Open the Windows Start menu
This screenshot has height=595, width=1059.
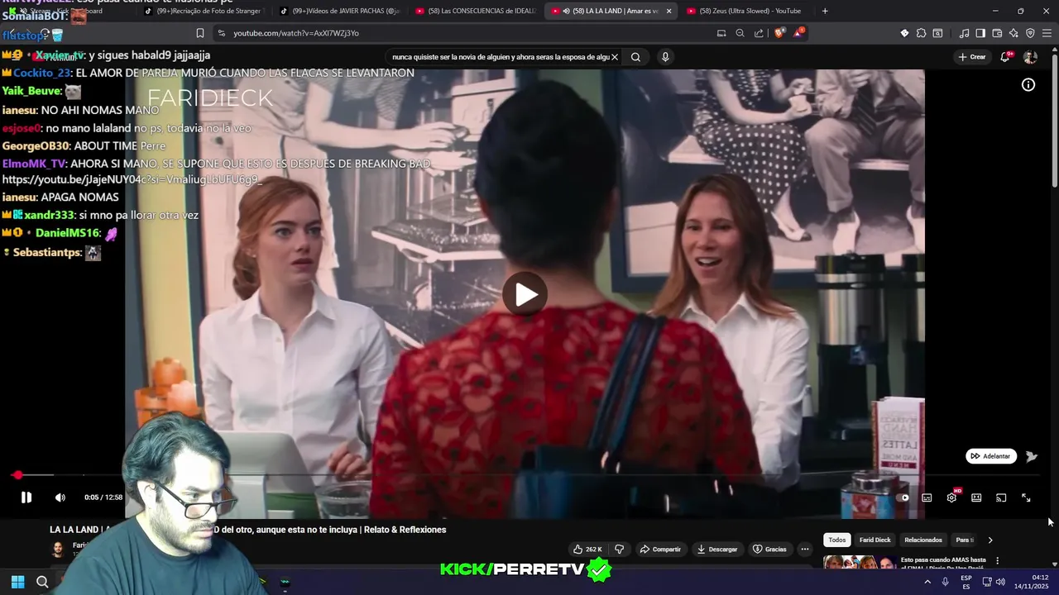(17, 582)
